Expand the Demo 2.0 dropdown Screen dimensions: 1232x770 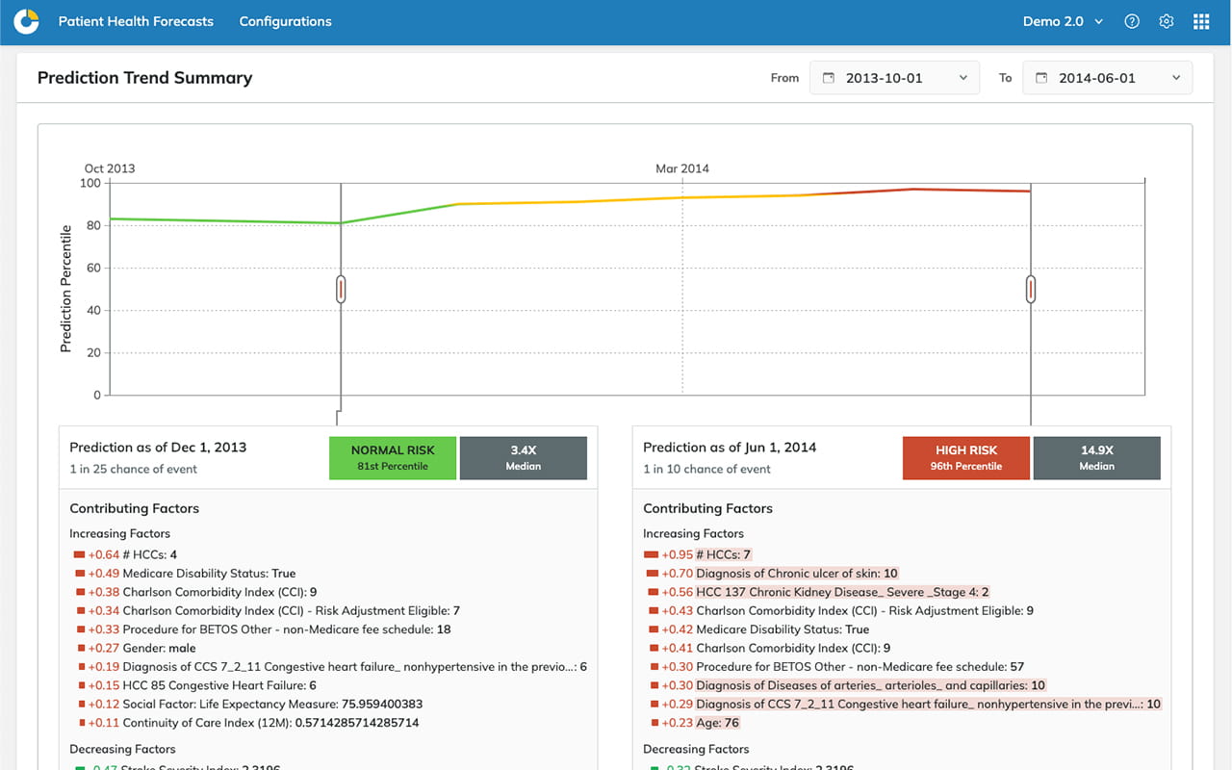click(1063, 21)
